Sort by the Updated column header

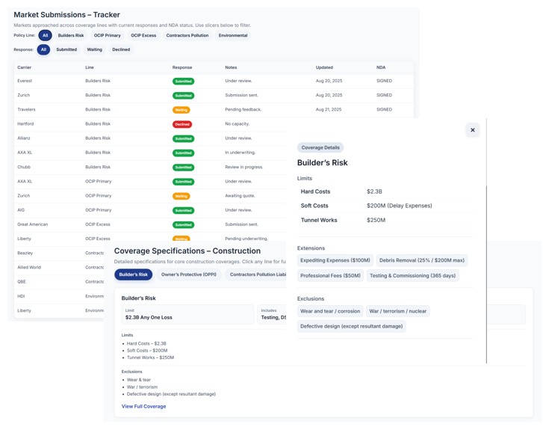pos(324,67)
